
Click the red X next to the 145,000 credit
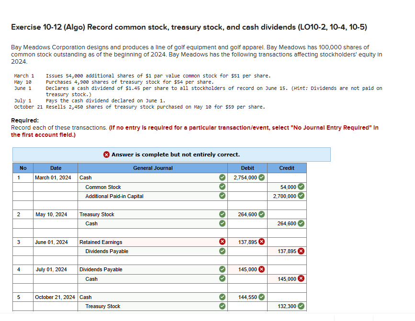pos(301,278)
